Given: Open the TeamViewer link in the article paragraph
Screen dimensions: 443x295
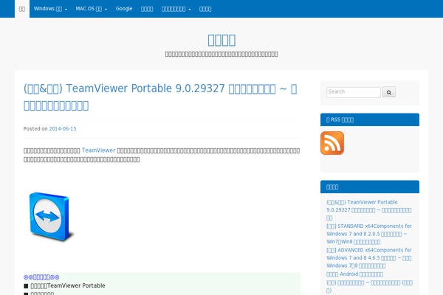Looking at the screenshot, I should 99,150.
